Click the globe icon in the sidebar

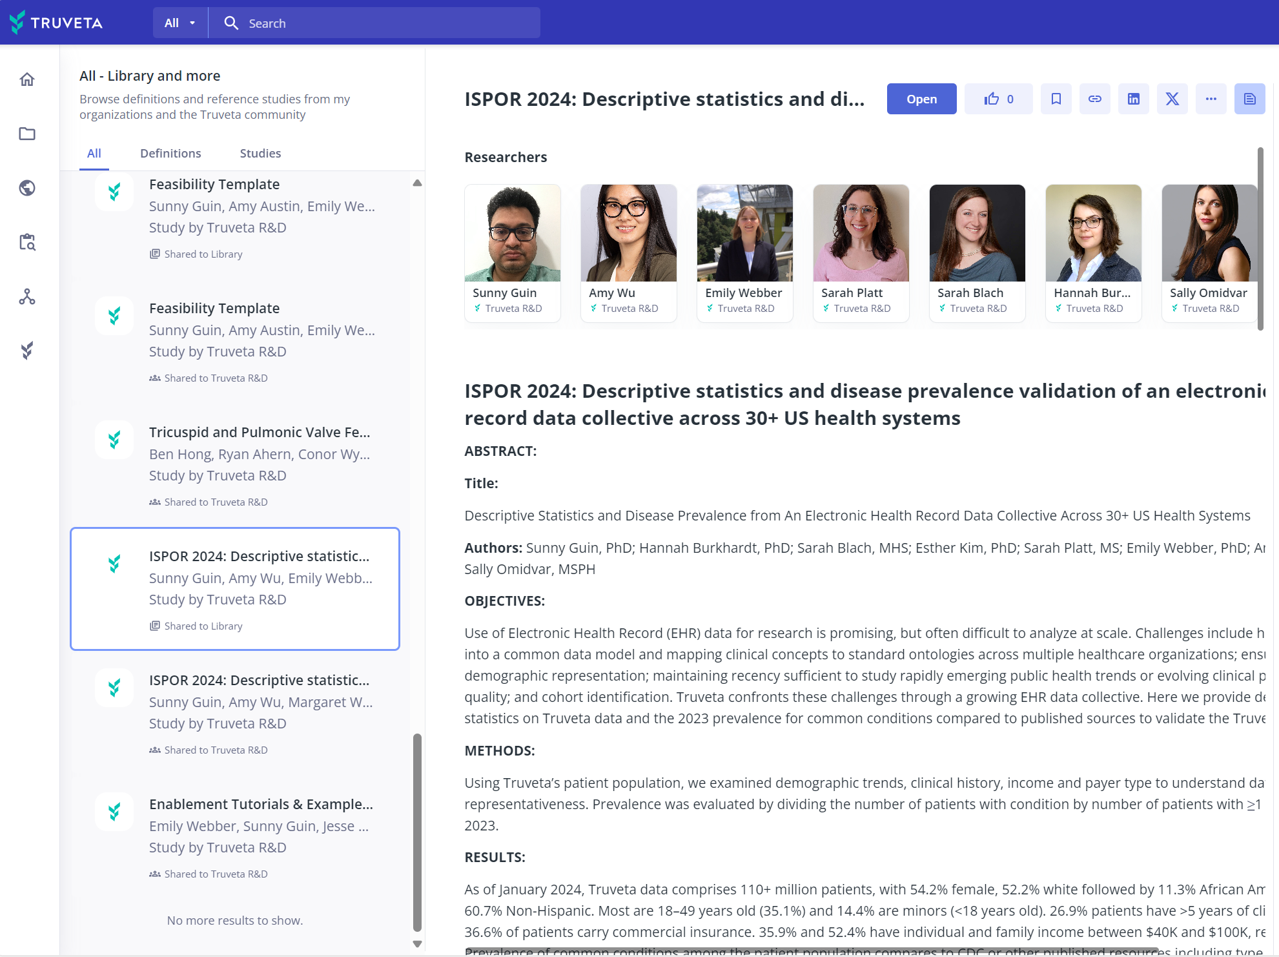point(27,188)
